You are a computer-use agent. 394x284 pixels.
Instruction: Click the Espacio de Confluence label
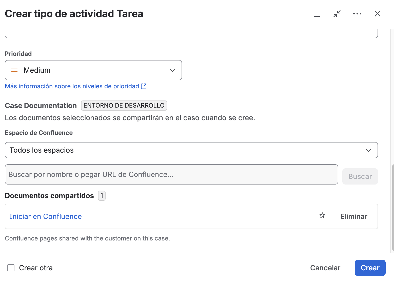point(39,133)
